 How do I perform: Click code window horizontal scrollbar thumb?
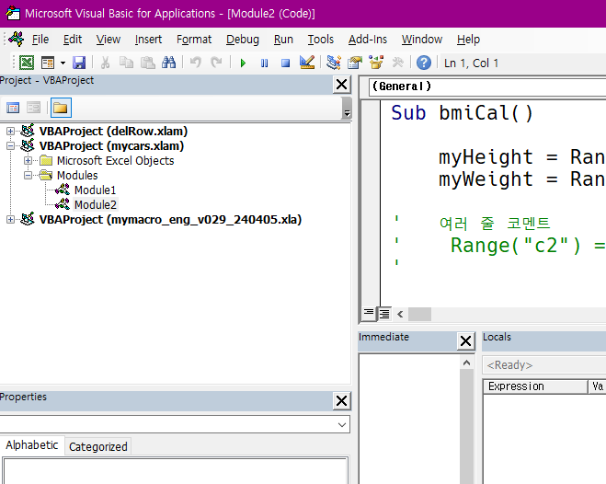[419, 315]
